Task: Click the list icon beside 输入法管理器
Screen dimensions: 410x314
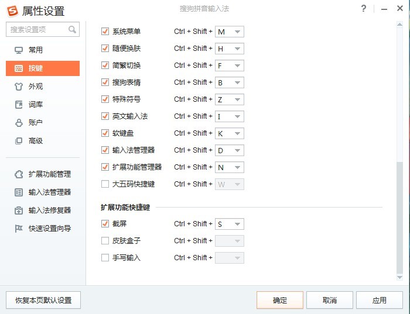Action: [x=19, y=192]
